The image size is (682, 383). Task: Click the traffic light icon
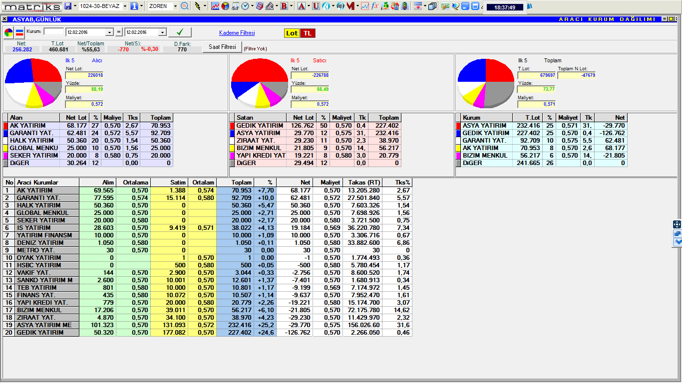[404, 6]
